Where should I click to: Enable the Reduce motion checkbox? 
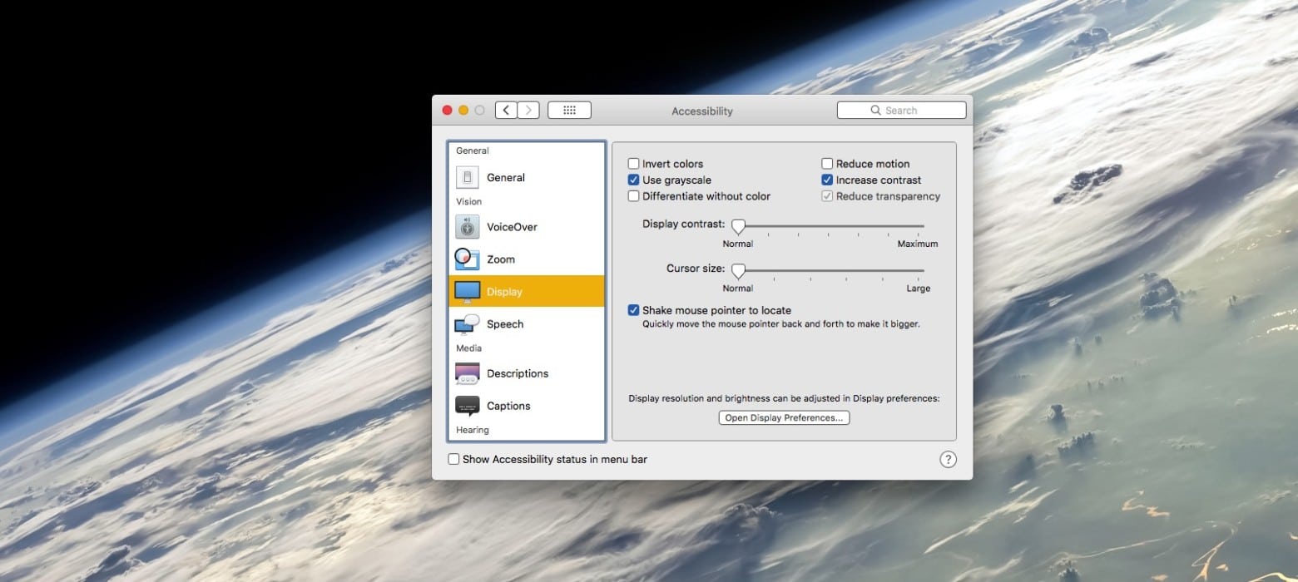pyautogui.click(x=827, y=164)
